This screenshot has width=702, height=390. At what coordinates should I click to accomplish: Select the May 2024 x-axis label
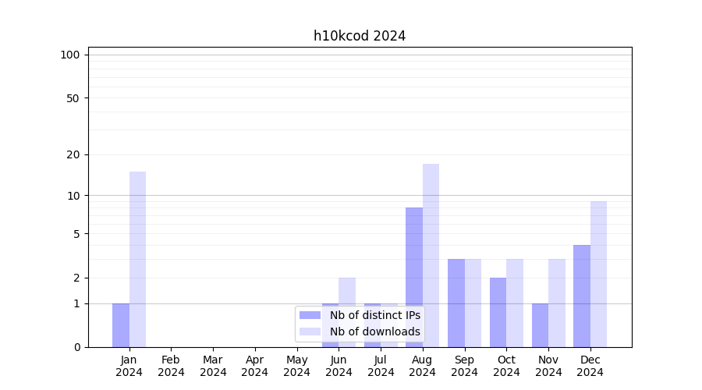pos(296,366)
